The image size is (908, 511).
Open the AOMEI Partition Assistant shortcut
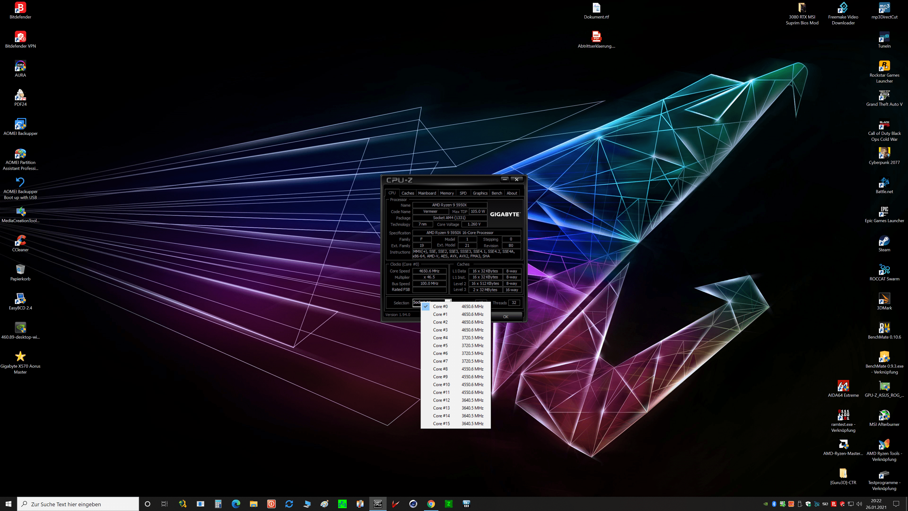tap(20, 159)
